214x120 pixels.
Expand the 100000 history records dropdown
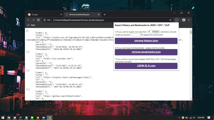[154, 32]
